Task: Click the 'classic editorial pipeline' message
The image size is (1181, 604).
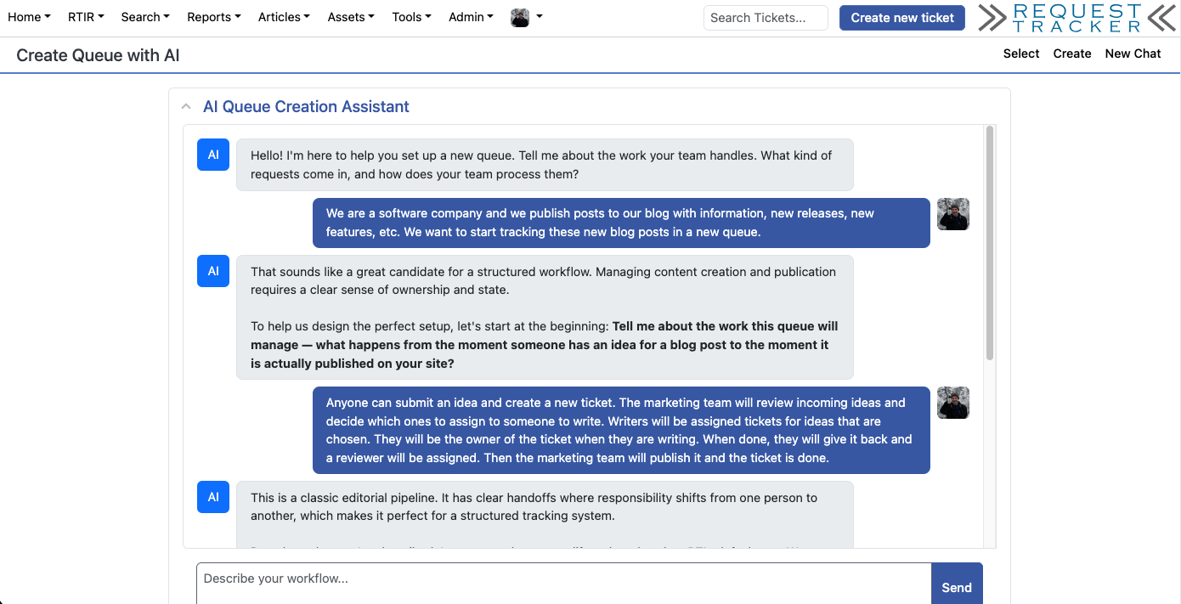Action: tap(545, 515)
